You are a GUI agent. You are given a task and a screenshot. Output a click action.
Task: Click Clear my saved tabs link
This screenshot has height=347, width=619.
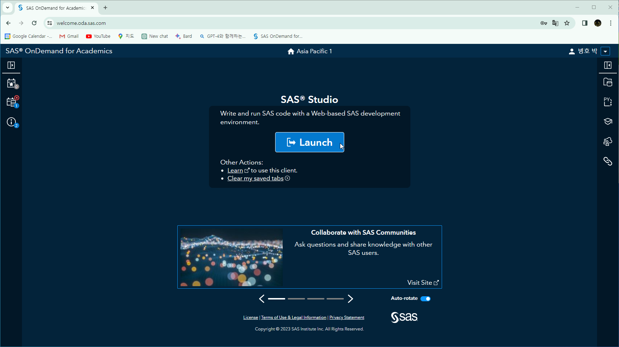tap(255, 178)
